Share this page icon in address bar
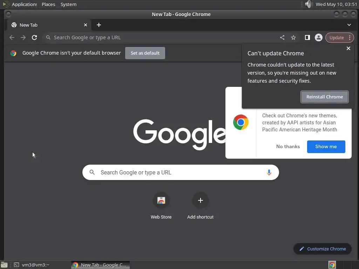Screen dimensions: 359x269 point(282,37)
